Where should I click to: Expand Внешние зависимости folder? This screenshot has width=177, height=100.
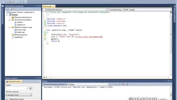pos(9,17)
